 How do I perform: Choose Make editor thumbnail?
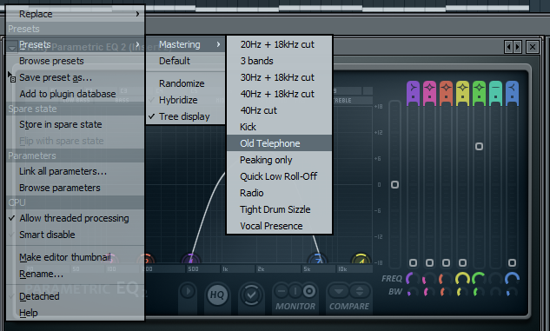75,257
